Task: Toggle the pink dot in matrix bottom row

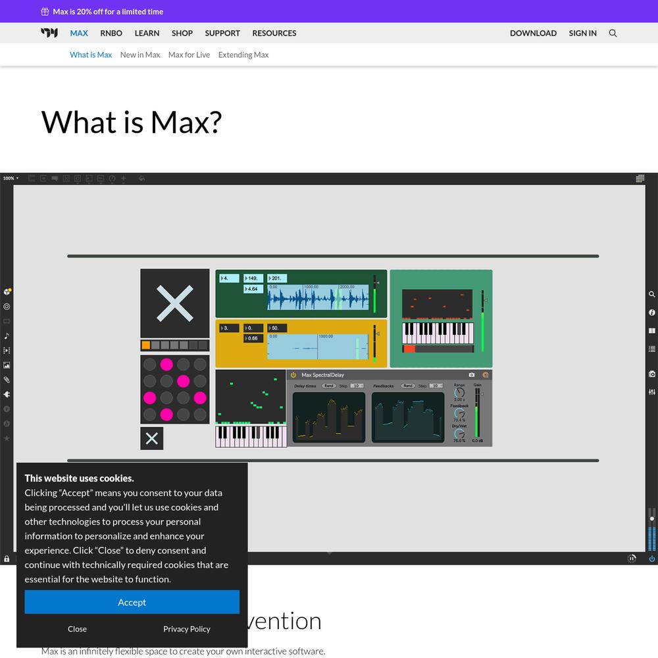Action: (166, 415)
